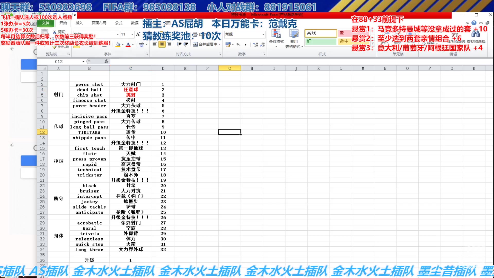
Task: Click the Insert Function fx icon
Action: click(106, 61)
